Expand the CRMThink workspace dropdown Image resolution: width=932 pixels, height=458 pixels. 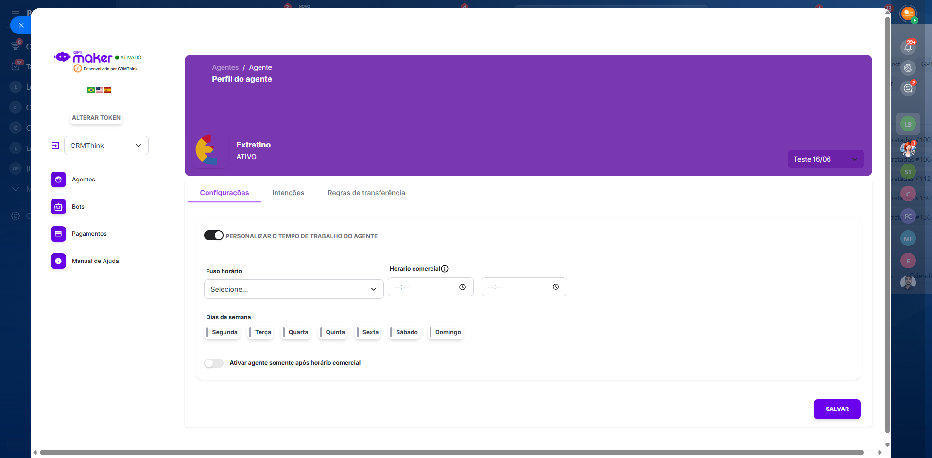click(x=106, y=146)
